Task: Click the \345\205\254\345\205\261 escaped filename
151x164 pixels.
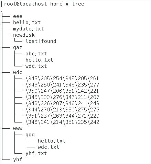Action: click(62, 79)
